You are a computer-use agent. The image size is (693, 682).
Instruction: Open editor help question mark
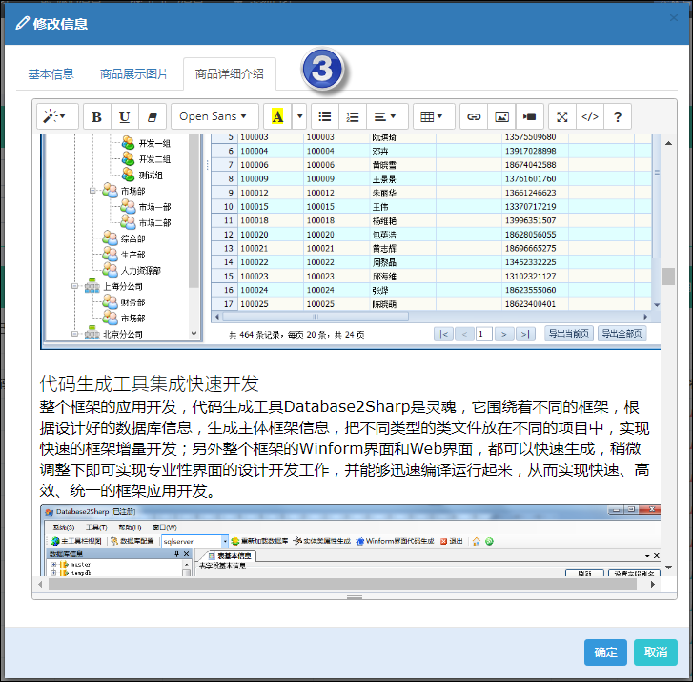point(618,116)
